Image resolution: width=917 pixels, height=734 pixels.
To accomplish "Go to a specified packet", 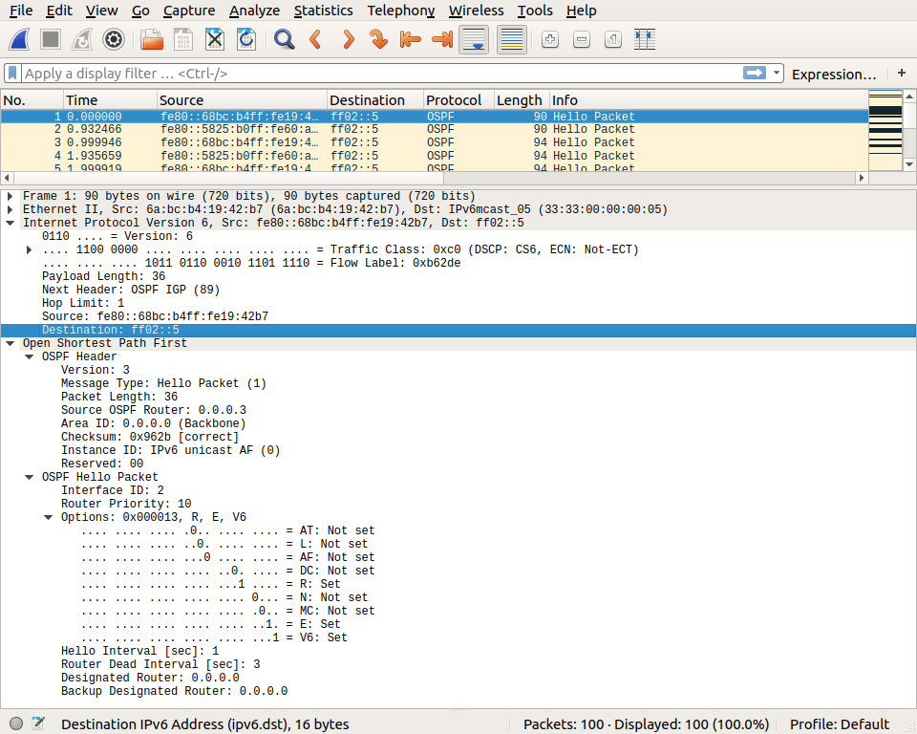I will 379,40.
